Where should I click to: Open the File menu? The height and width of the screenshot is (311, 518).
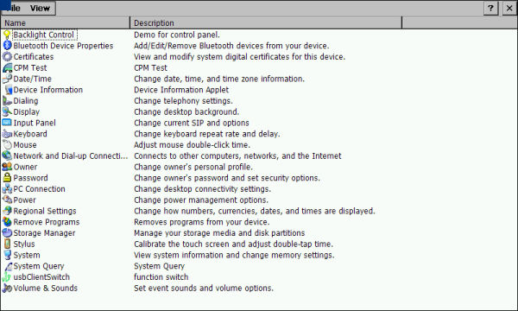point(13,9)
